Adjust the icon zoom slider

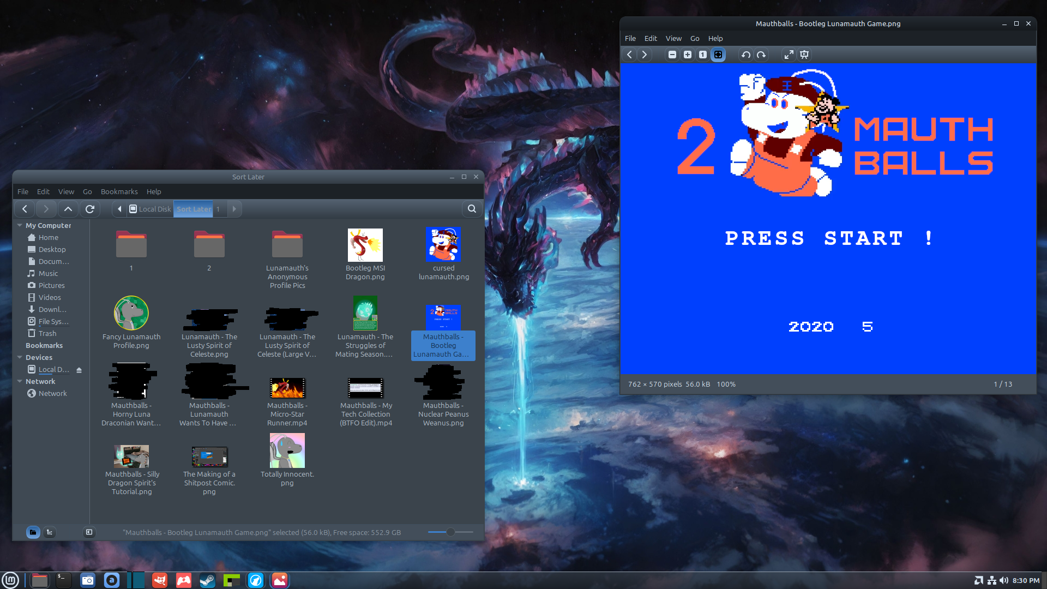click(450, 532)
